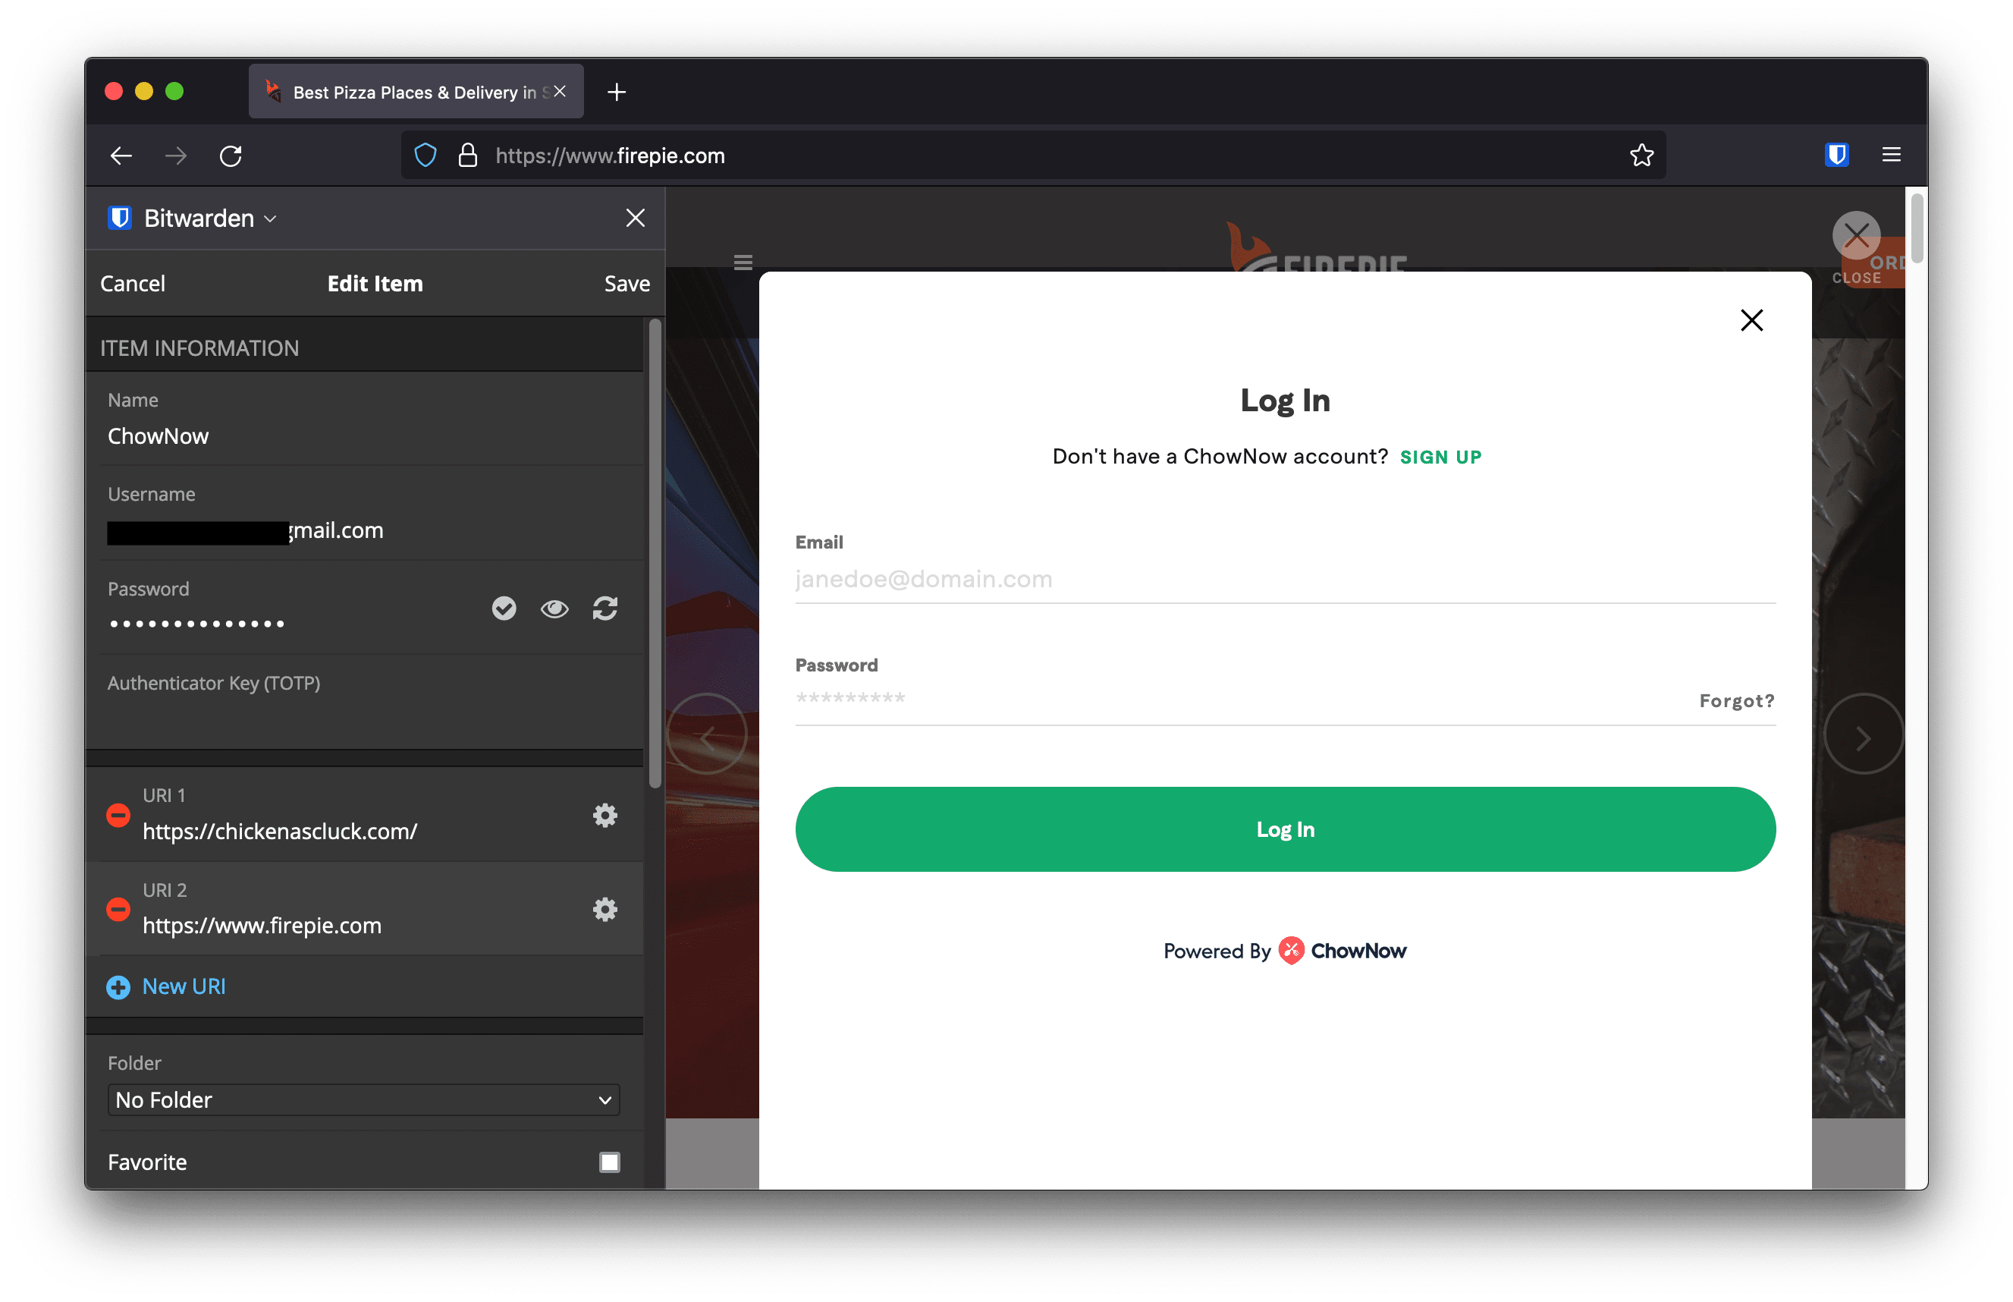Click the Forgot password link
This screenshot has width=2013, height=1302.
(x=1735, y=700)
